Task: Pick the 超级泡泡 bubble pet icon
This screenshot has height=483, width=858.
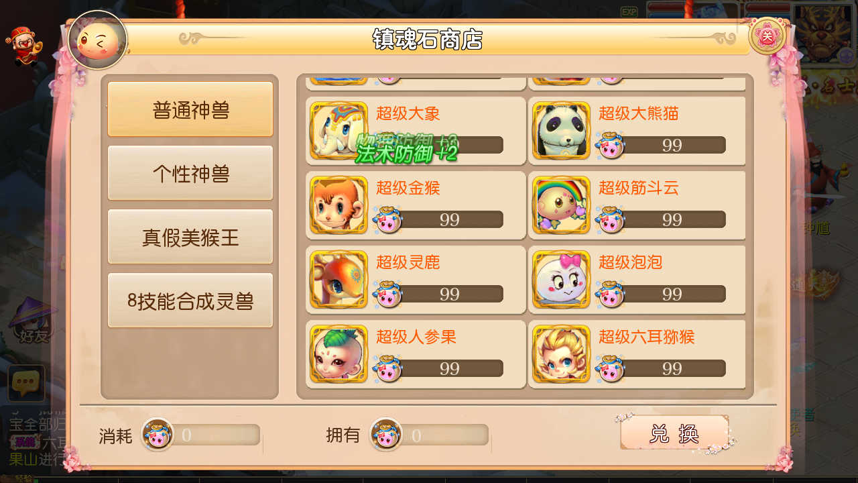Action: click(x=562, y=280)
